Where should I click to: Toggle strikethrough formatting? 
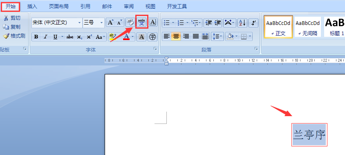(70, 37)
